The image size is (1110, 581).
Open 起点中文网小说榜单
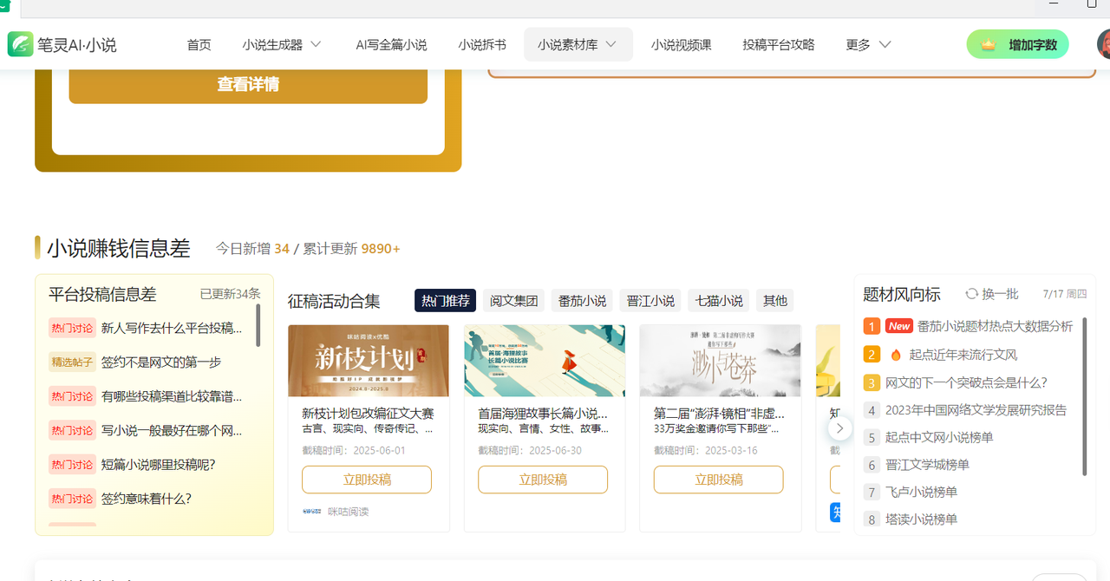coord(939,437)
